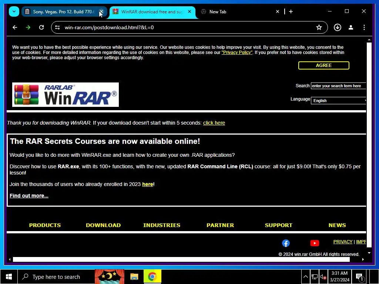Viewport: 379px width, 284px height.
Task: Click the vertical scrollbar up arrow
Action: [369, 40]
